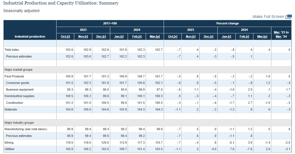
Task: Click the Major market groups section heading
Action: click(18, 70)
